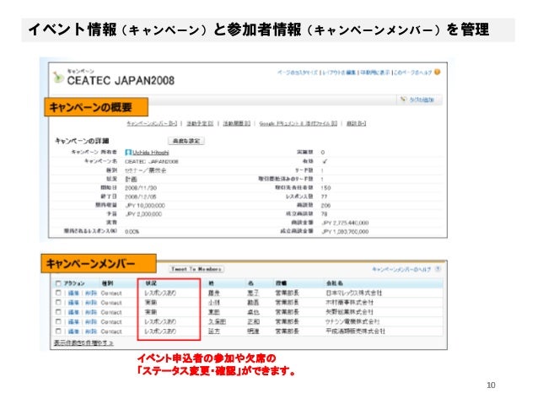The height and width of the screenshot is (404, 538).
Task: Check the box for the 平成 company row
Action: [58, 331]
